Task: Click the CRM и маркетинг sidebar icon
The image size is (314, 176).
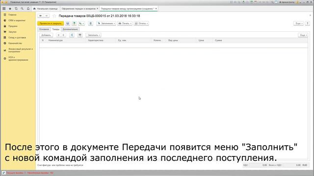Action: [x=5, y=21]
